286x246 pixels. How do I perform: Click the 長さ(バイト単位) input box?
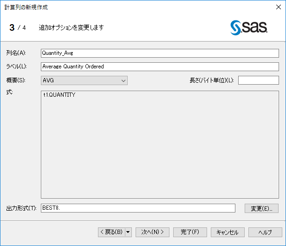click(258, 80)
